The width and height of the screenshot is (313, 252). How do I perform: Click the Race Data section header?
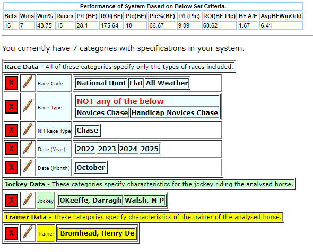tap(119, 67)
